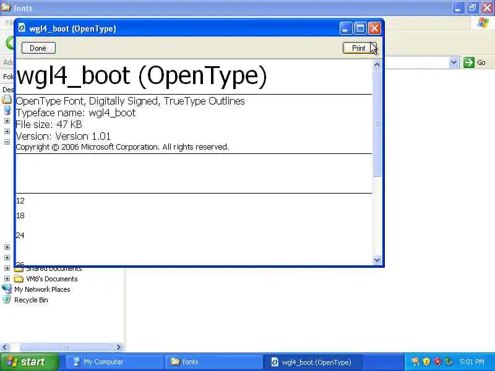
Task: Click the large wgl4_boot (OpenType) heading
Action: (142, 76)
